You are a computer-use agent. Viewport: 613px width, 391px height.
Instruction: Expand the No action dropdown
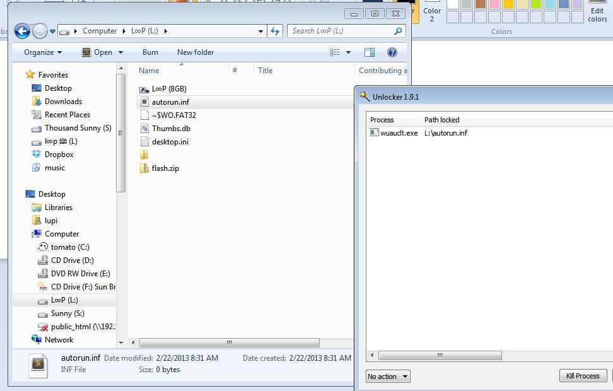(388, 376)
